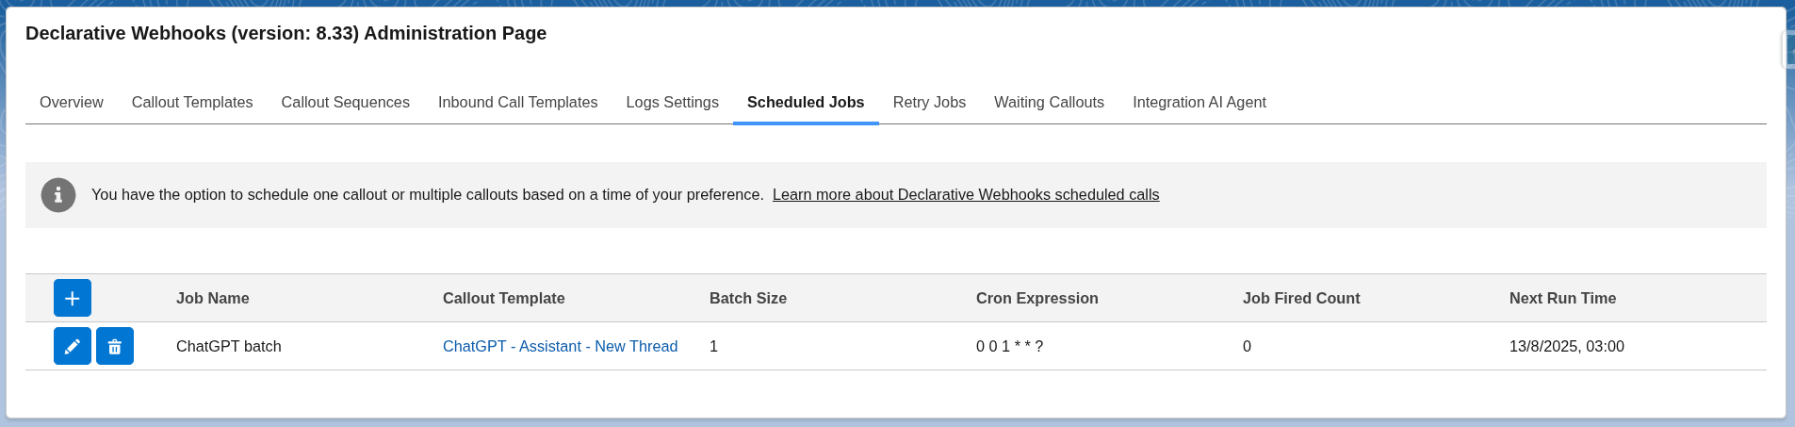Select the Logs Settings tab
The image size is (1795, 427).
[672, 102]
